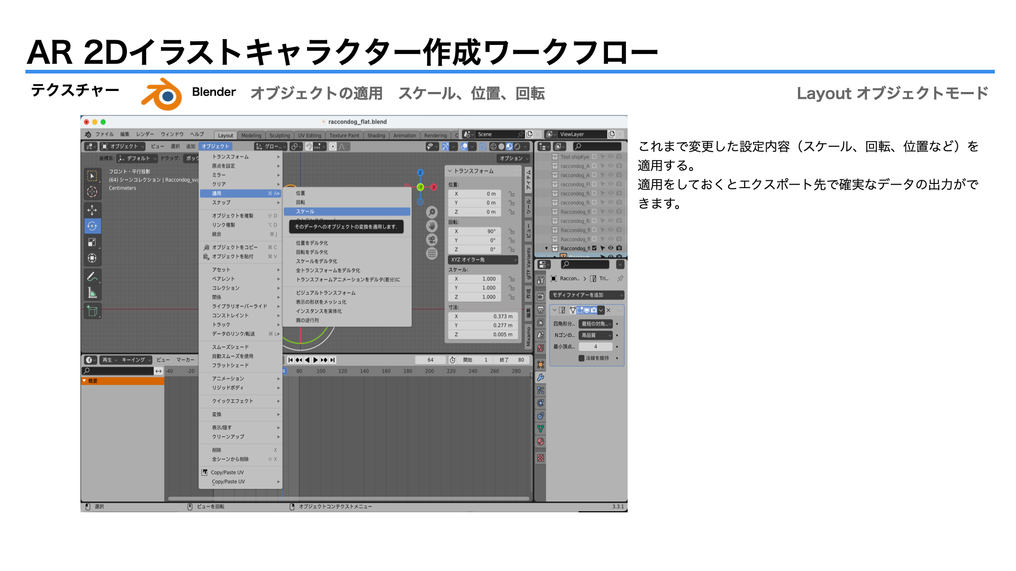The image size is (1016, 571).
Task: Open the オプション dropdown in viewport
Action: point(513,158)
